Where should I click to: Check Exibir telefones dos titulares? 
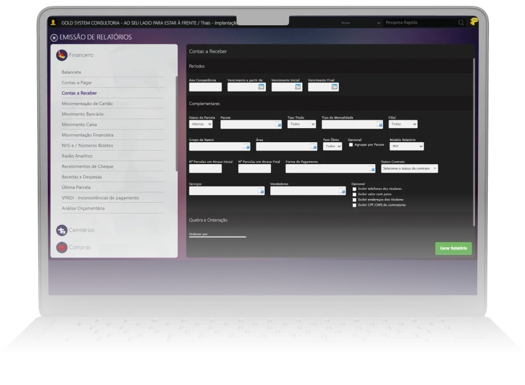coord(354,189)
